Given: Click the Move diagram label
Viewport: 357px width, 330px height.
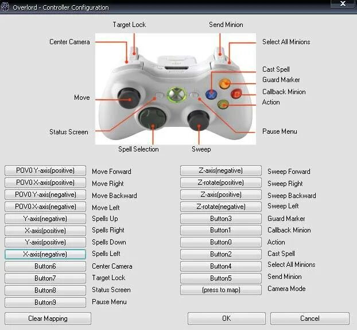Looking at the screenshot, I should pos(82,98).
